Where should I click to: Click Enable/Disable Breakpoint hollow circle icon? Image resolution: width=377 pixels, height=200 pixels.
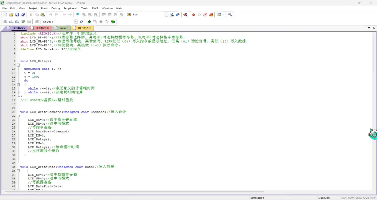point(199,15)
